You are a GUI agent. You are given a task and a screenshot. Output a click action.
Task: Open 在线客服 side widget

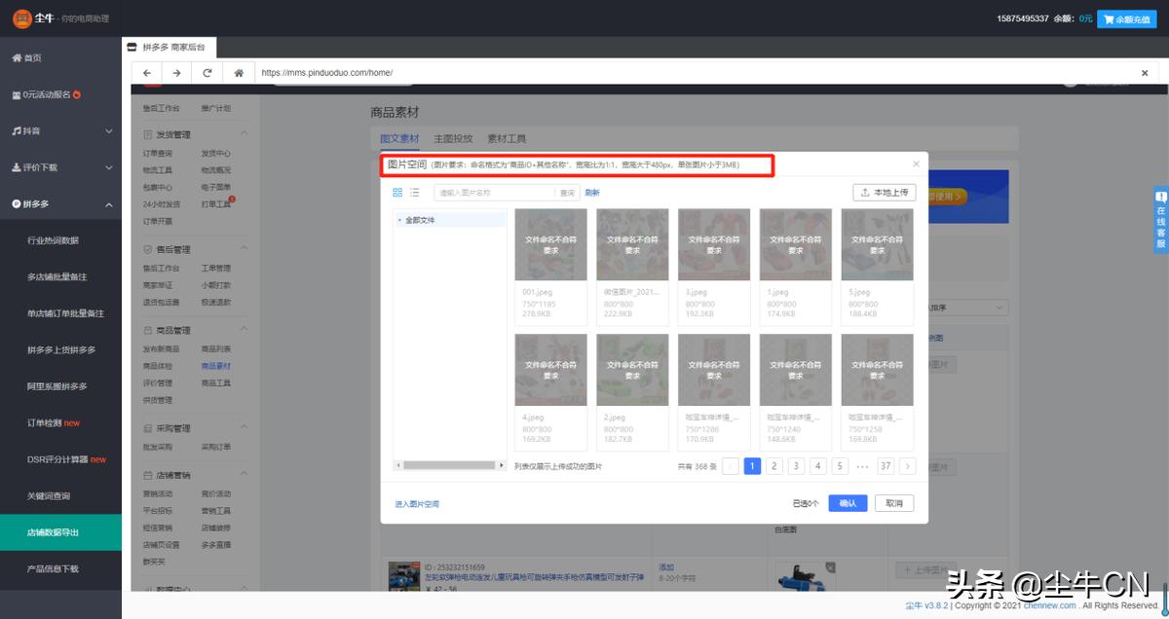1160,219
